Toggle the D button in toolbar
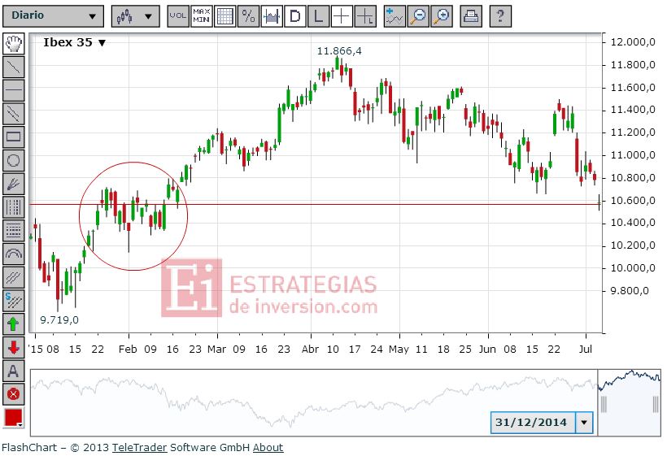 pyautogui.click(x=294, y=16)
